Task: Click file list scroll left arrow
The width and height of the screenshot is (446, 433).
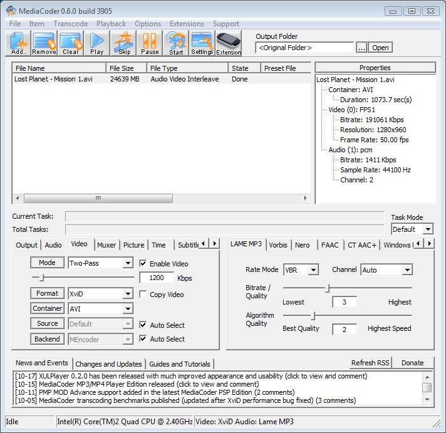Action: 18,198
